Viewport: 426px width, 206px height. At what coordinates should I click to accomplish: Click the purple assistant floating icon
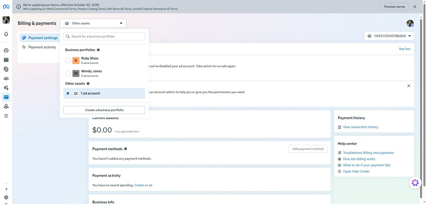(415, 183)
